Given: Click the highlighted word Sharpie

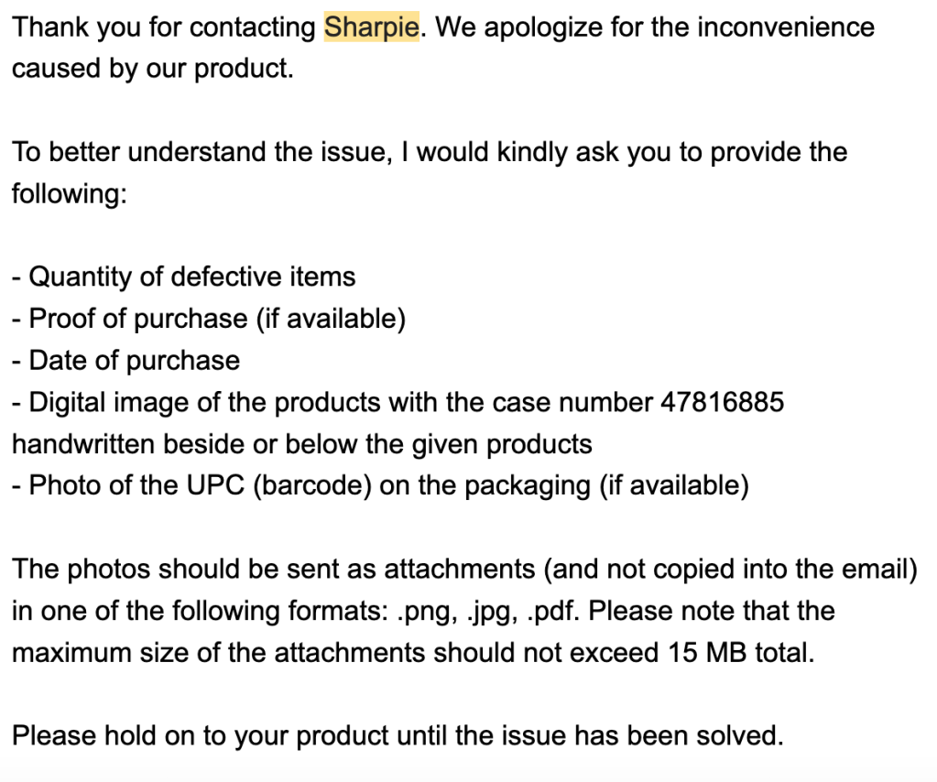Looking at the screenshot, I should (371, 27).
